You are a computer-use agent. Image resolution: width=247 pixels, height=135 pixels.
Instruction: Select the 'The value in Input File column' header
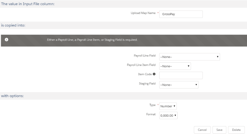(x=28, y=4)
